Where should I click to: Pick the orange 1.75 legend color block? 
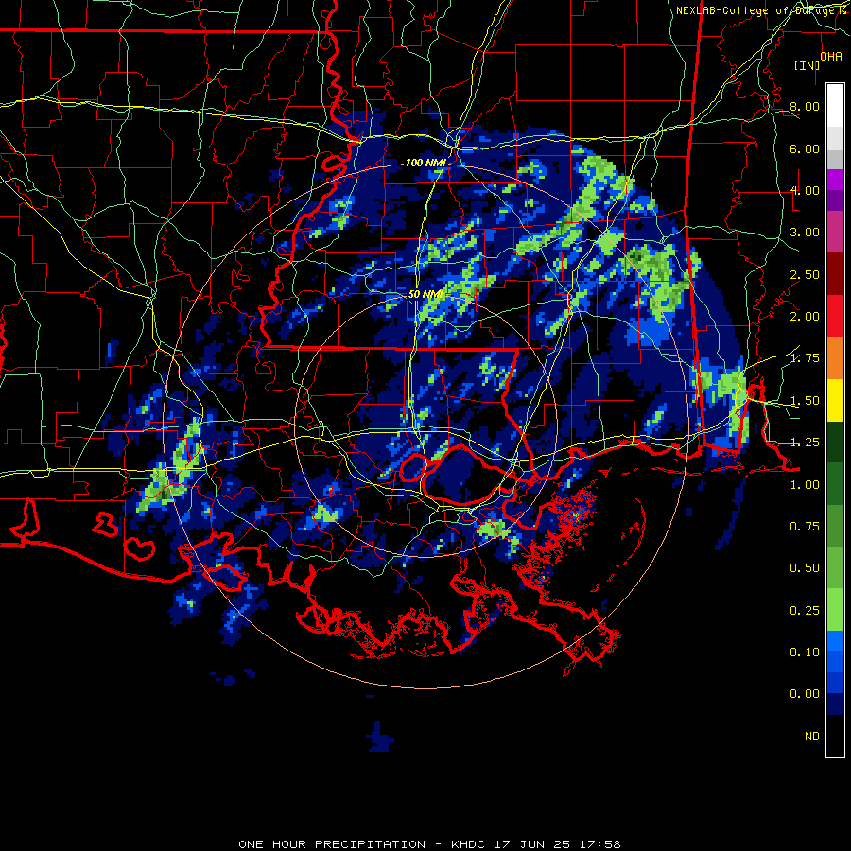coord(835,357)
